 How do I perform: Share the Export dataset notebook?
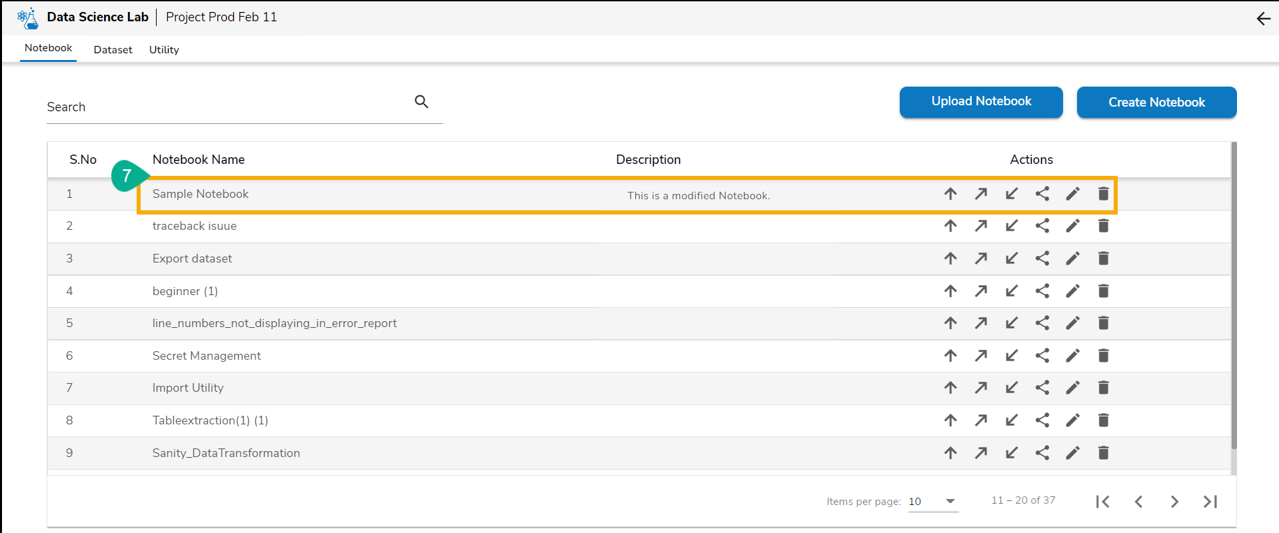tap(1042, 259)
